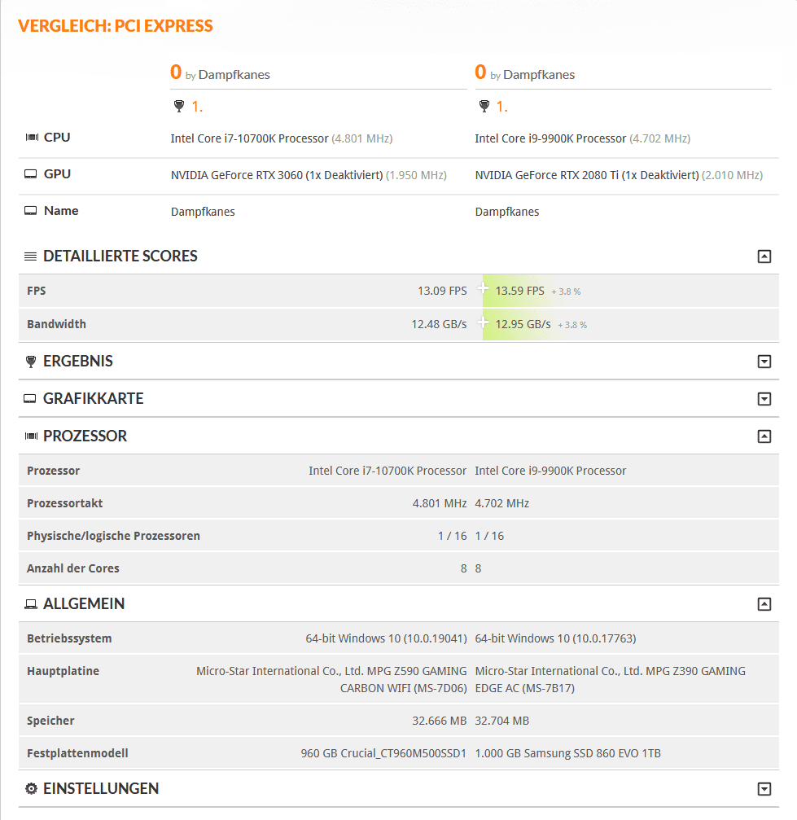This screenshot has height=820, width=797.
Task: Click the 13.59 FPS value
Action: tap(520, 291)
